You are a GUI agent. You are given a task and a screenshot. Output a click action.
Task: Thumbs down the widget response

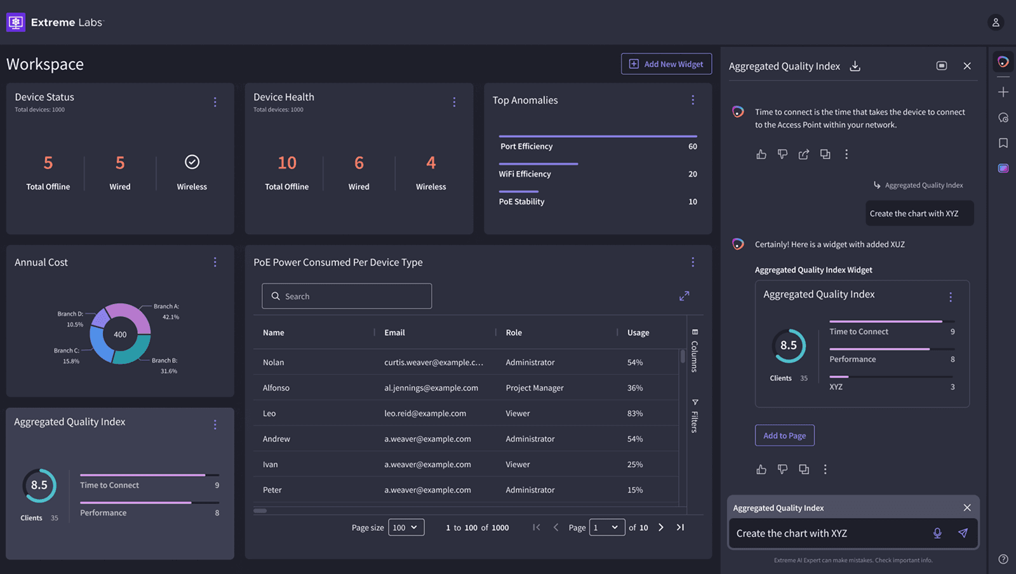[x=782, y=469]
